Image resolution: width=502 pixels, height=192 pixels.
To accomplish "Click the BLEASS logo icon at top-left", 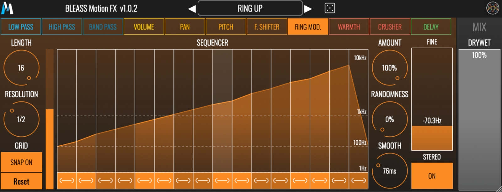I will pyautogui.click(x=7, y=8).
